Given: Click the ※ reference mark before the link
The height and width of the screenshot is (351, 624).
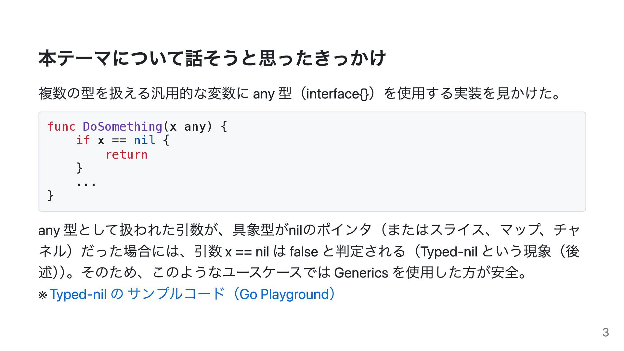Looking at the screenshot, I should point(43,295).
